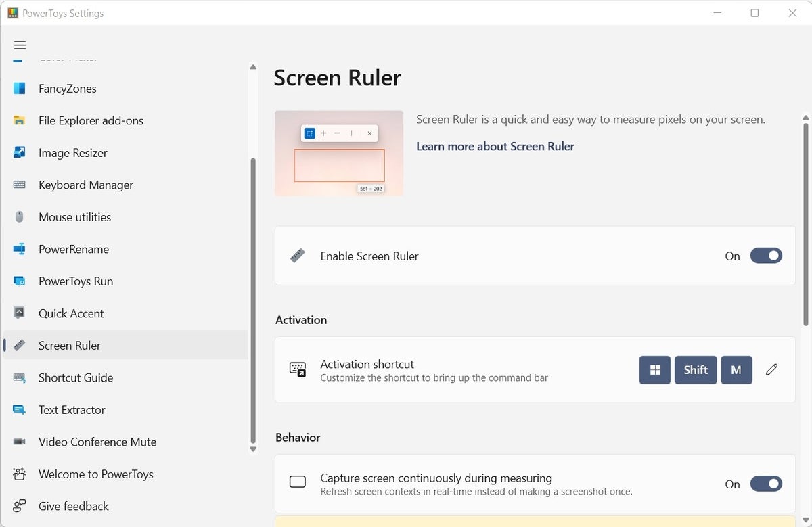Click the Activation section heading
Viewport: 812px width, 527px height.
(x=301, y=320)
